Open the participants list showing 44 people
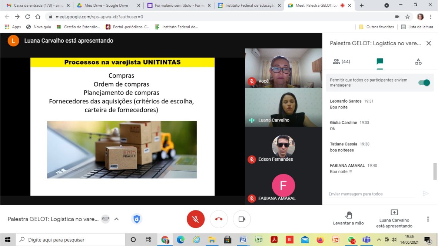This screenshot has width=438, height=246. [x=341, y=62]
